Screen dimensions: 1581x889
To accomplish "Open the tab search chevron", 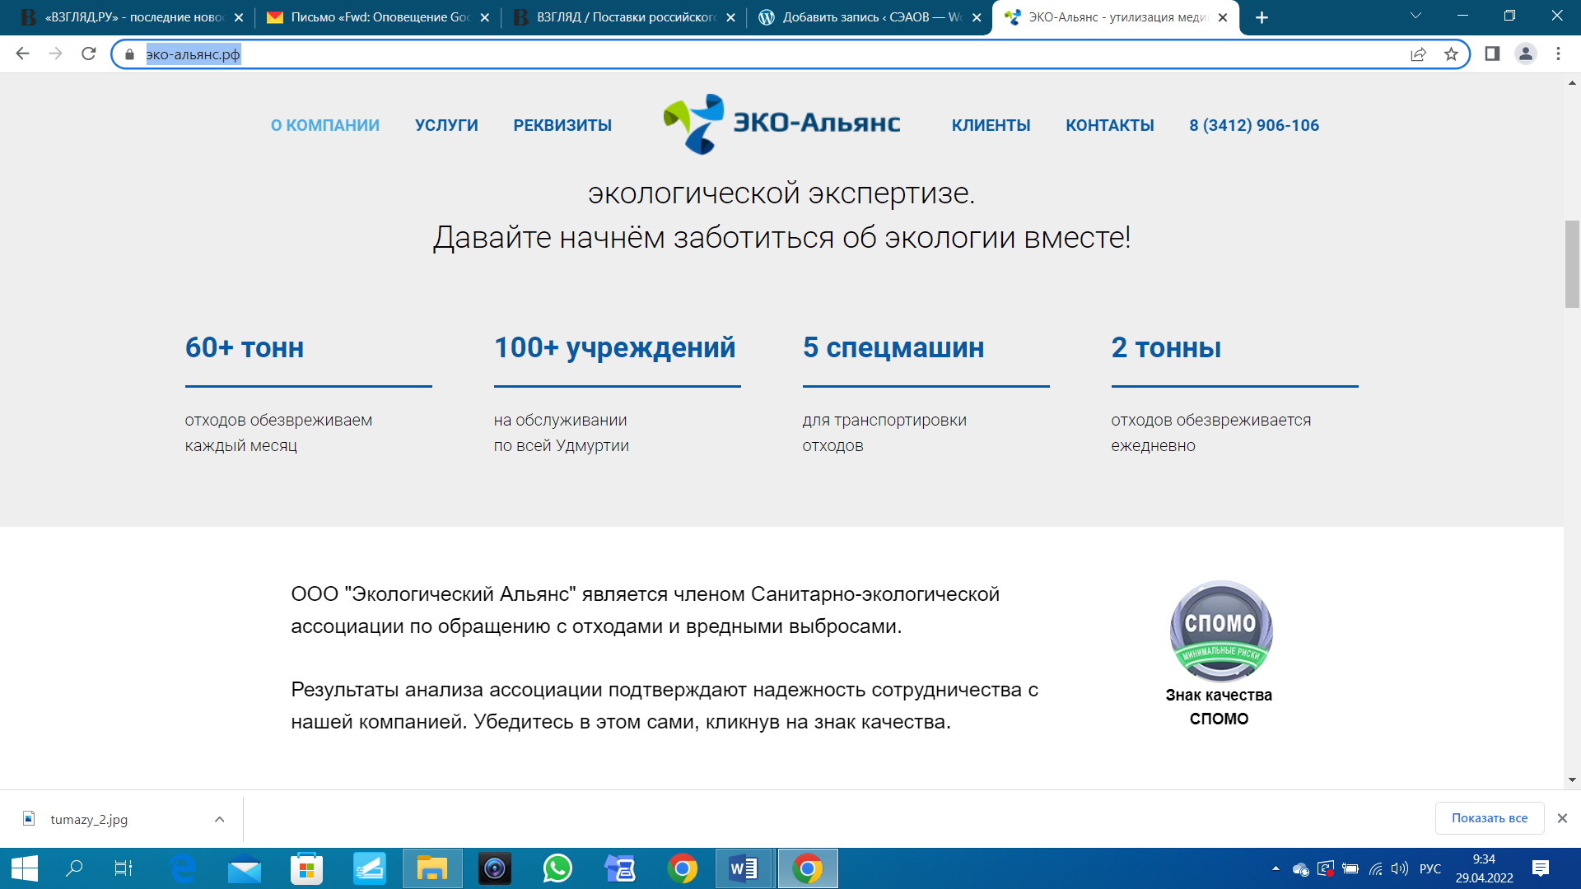I will point(1415,16).
